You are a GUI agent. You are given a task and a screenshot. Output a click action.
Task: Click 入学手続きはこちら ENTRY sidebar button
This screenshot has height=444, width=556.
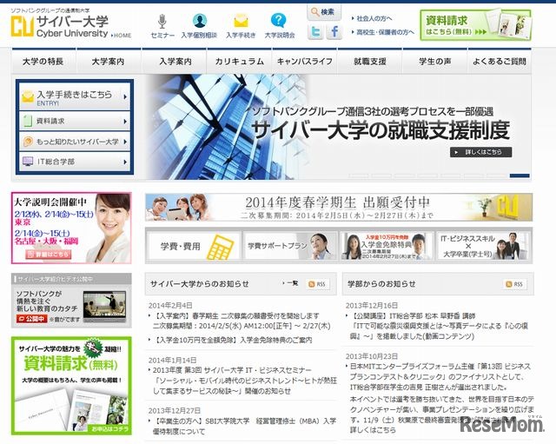[x=75, y=96]
